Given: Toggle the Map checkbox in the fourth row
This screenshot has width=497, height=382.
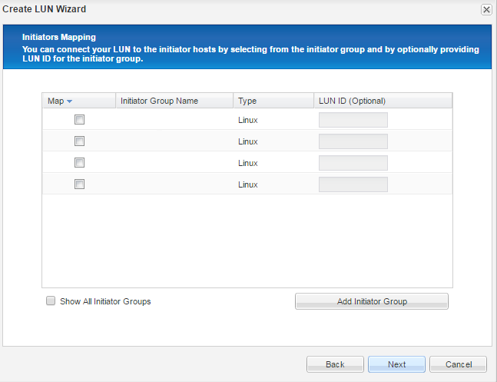Looking at the screenshot, I should point(79,184).
